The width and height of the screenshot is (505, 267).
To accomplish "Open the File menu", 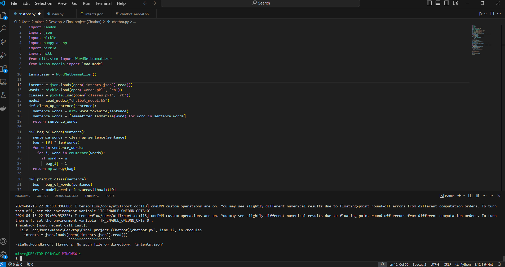I will pyautogui.click(x=14, y=3).
